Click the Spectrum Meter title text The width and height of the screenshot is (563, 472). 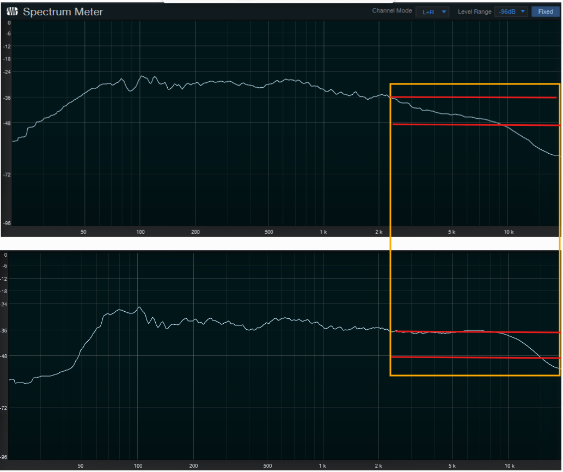coord(63,12)
